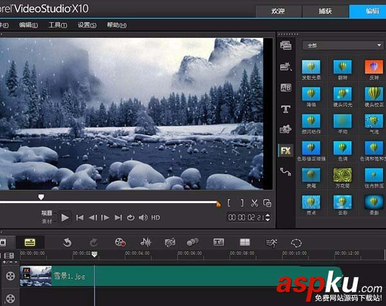Open the 编辑(E) menu
386x306 pixels.
click(28, 25)
